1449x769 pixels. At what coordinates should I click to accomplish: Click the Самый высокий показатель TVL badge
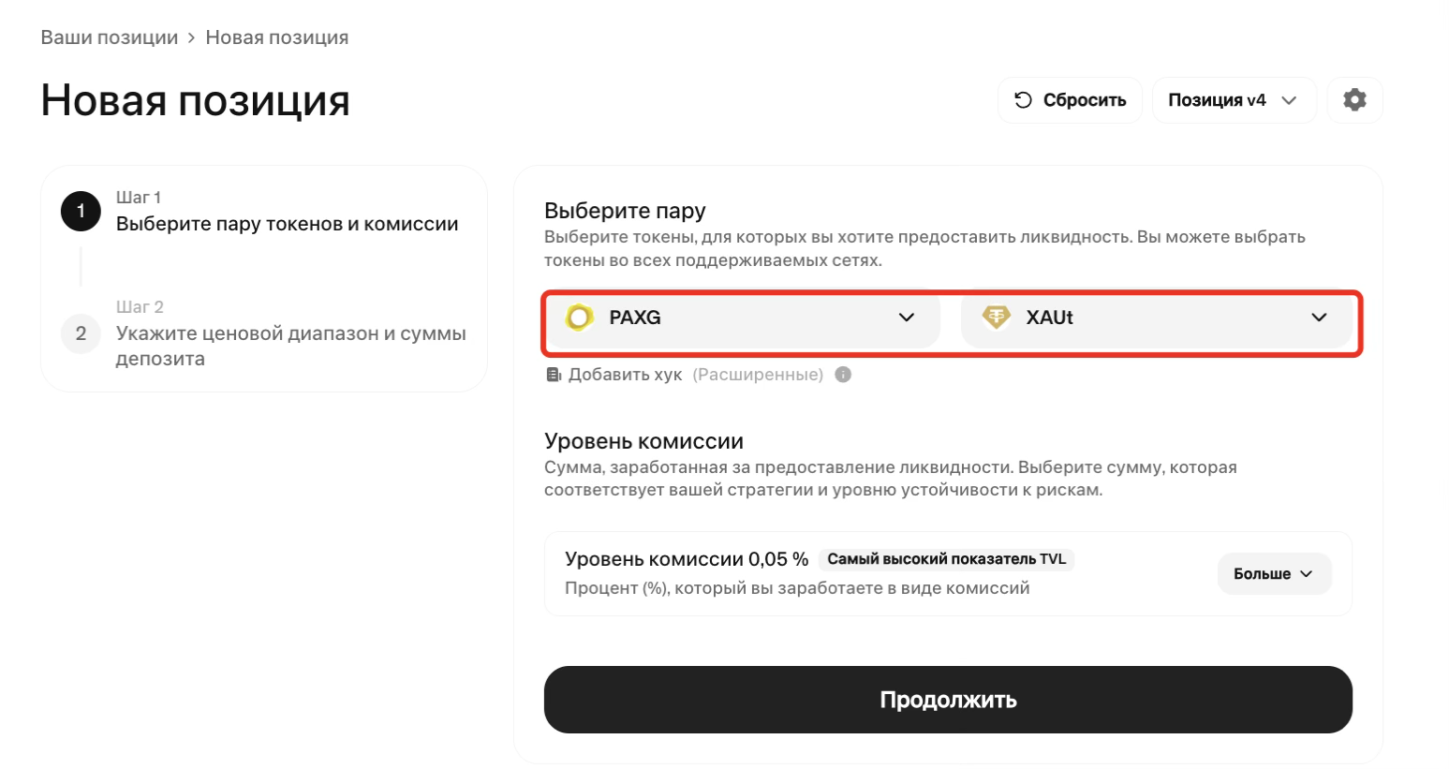(946, 559)
